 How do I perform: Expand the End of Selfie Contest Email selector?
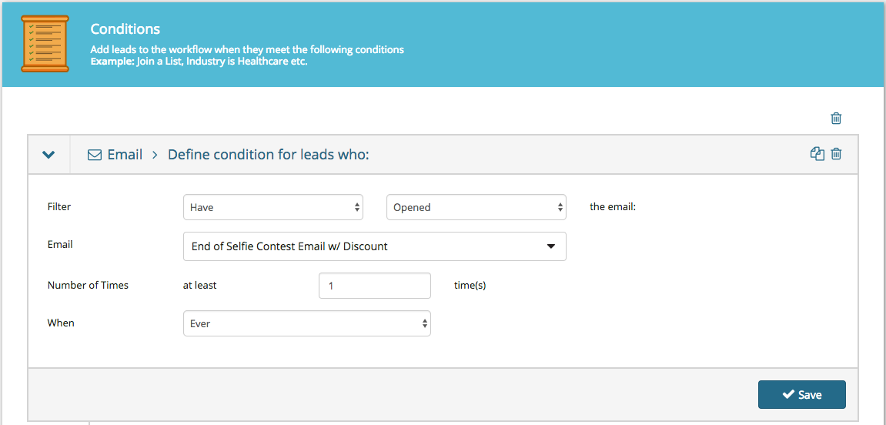pos(375,246)
